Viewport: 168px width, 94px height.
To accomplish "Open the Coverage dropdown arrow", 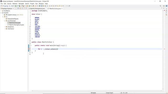I will point(21,6).
